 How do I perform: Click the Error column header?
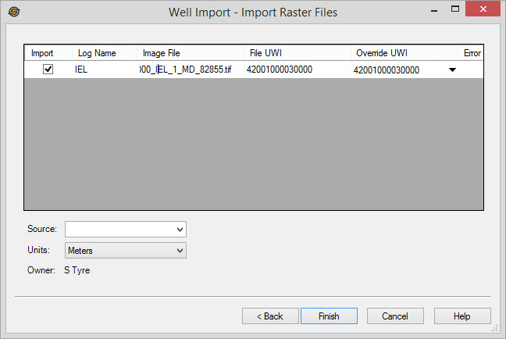472,53
